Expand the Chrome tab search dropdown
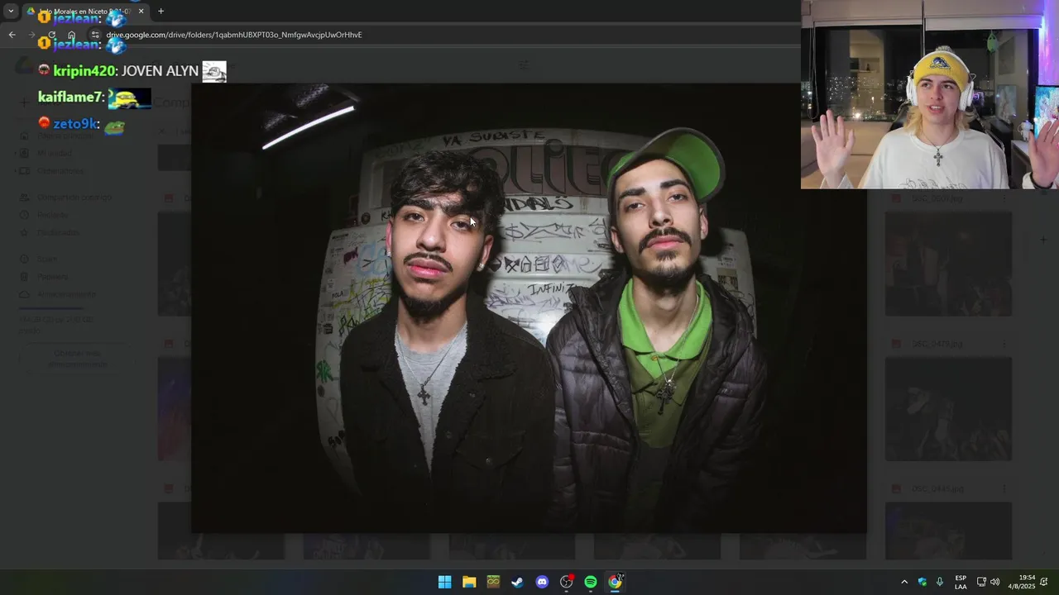 10,11
